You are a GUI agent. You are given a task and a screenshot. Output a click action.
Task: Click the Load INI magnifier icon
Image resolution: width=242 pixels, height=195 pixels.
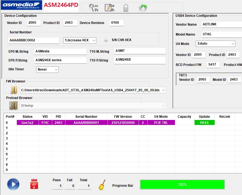click(x=93, y=8)
